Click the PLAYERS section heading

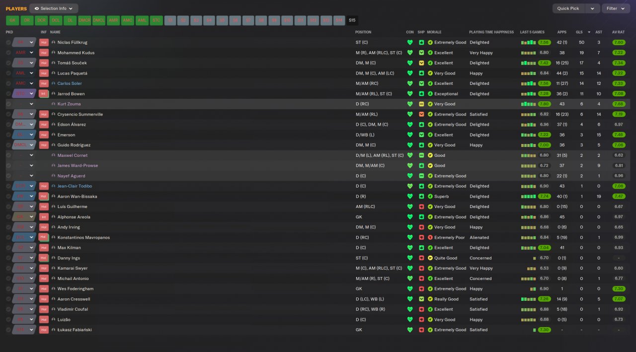point(16,8)
